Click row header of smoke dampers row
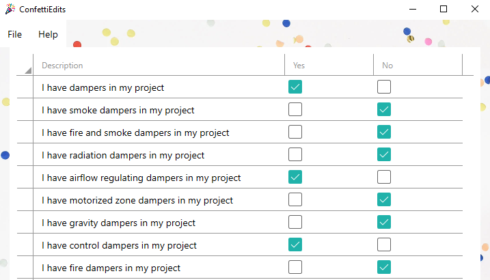Image resolution: width=490 pixels, height=280 pixels. coord(25,110)
